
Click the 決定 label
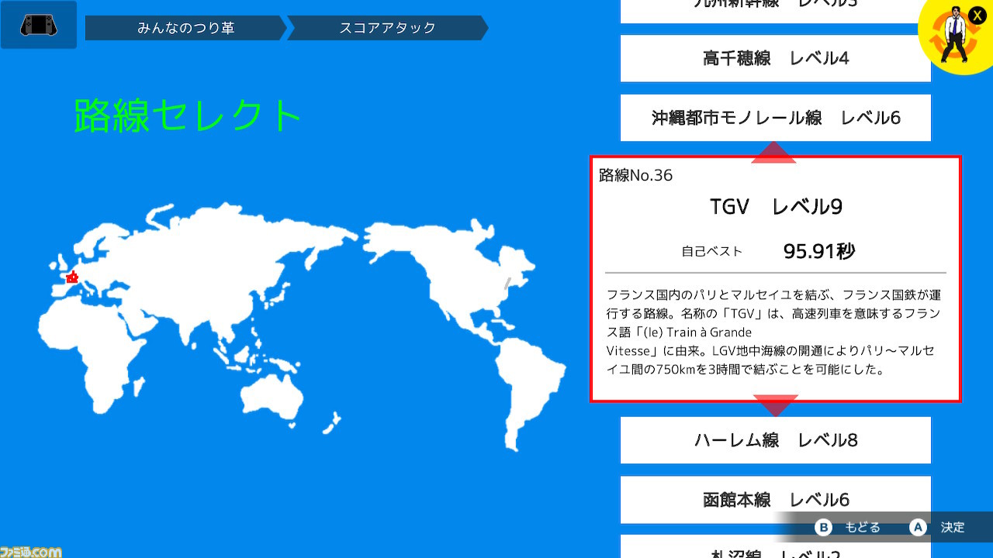click(x=953, y=527)
